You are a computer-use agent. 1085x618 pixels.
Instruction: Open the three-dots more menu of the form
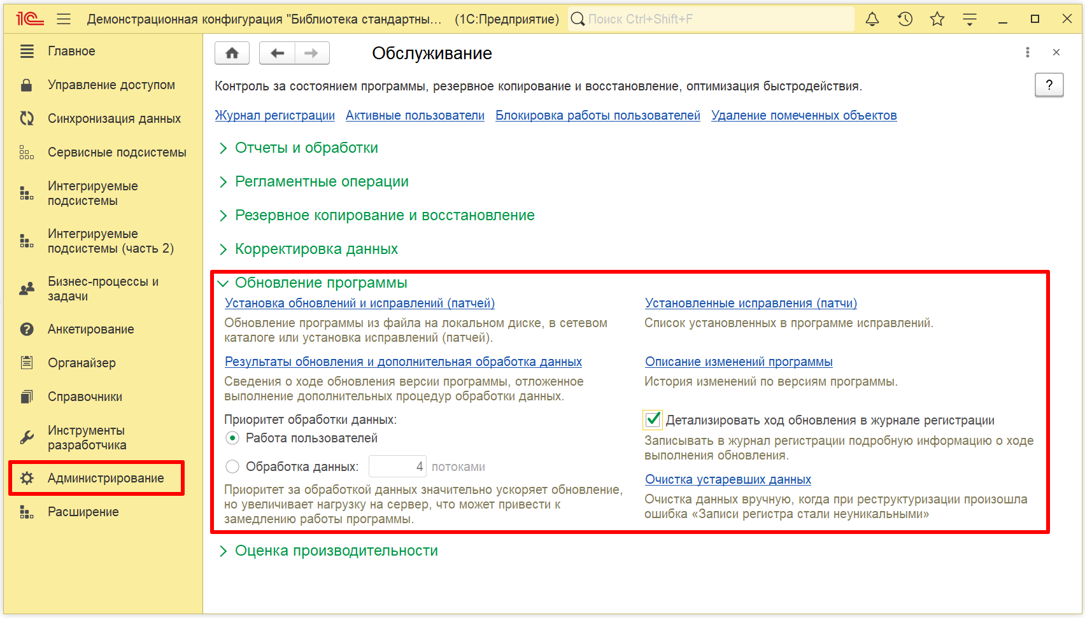tap(1027, 52)
